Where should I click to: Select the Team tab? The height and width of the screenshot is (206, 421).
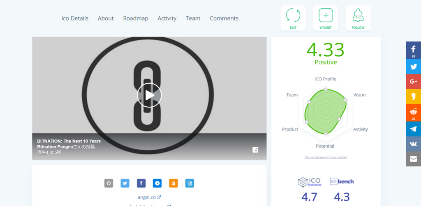pyautogui.click(x=193, y=18)
